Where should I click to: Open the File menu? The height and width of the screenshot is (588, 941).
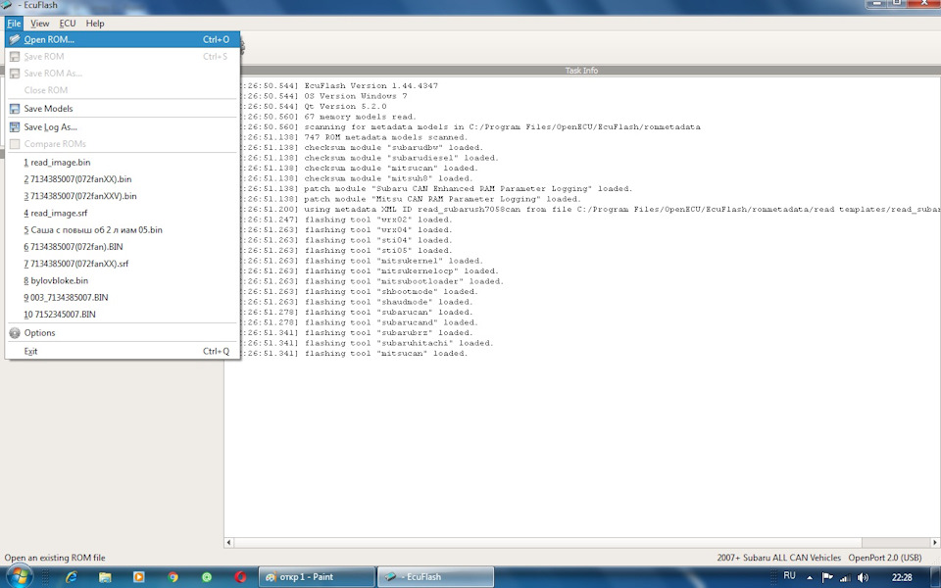(x=14, y=24)
